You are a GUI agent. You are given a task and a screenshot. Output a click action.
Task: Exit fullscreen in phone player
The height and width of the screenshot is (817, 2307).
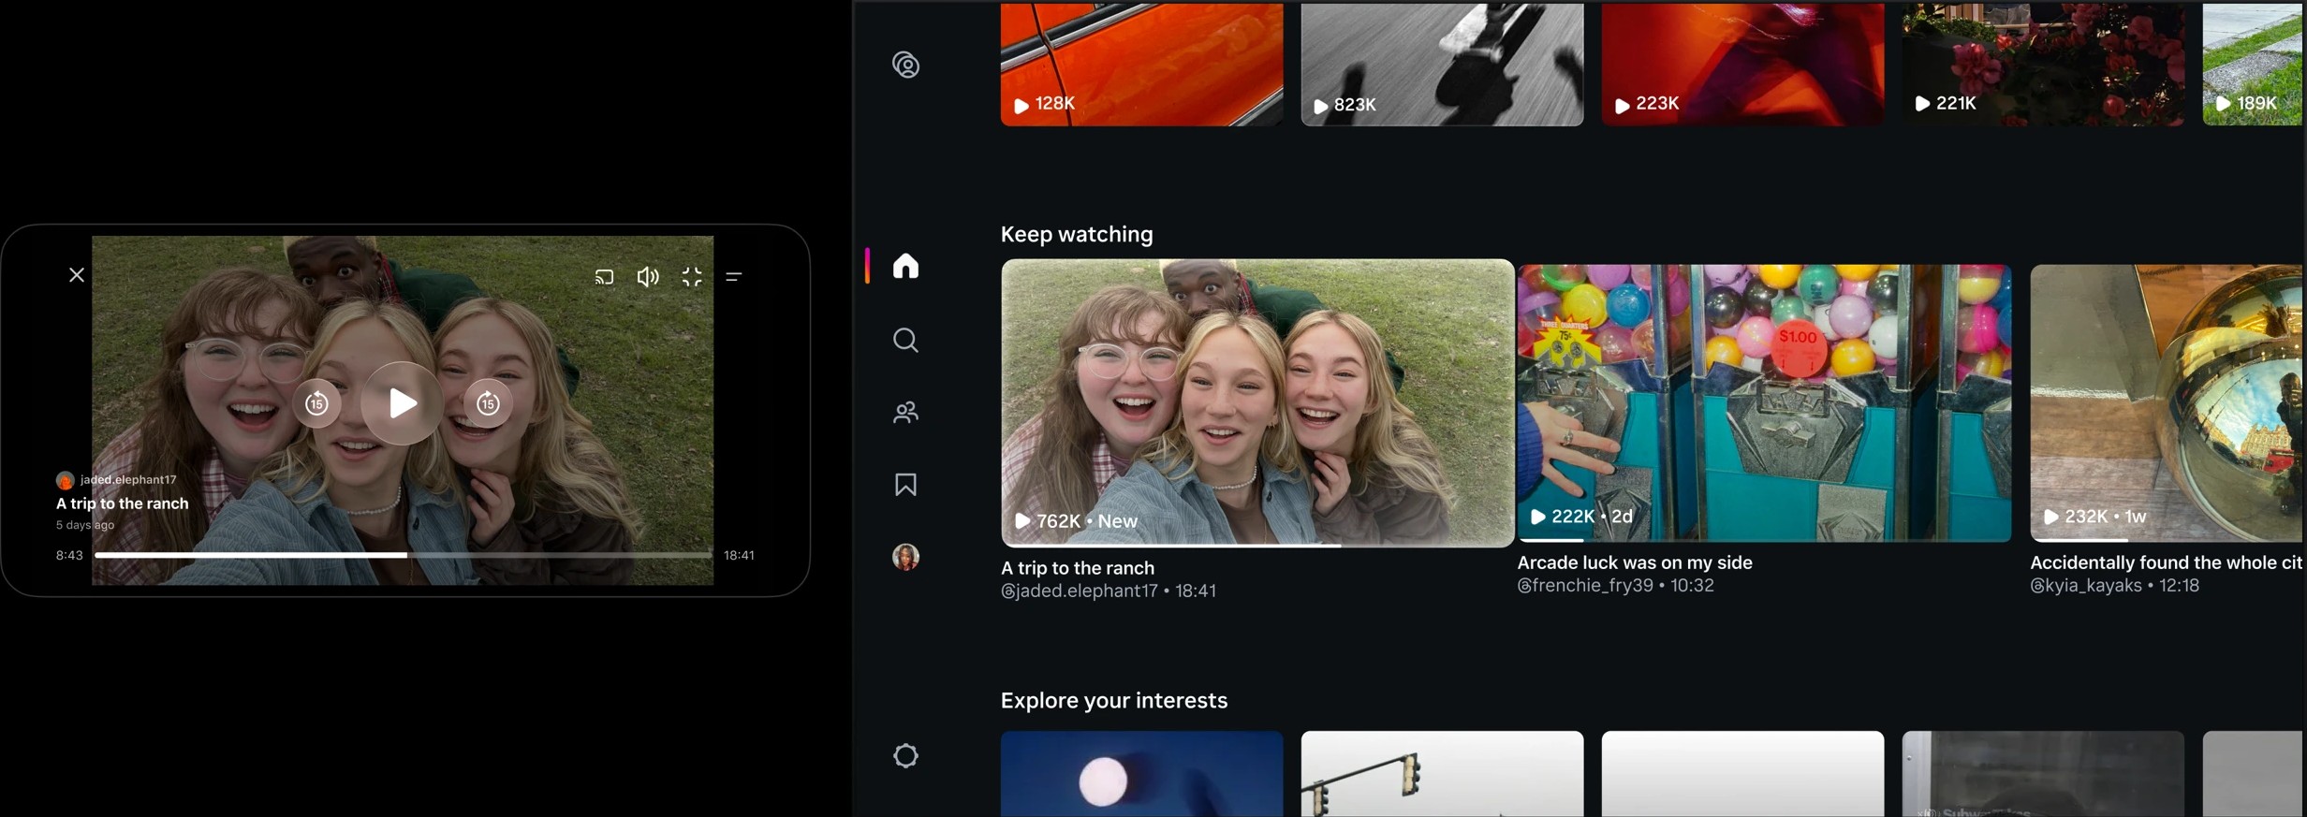(x=692, y=276)
